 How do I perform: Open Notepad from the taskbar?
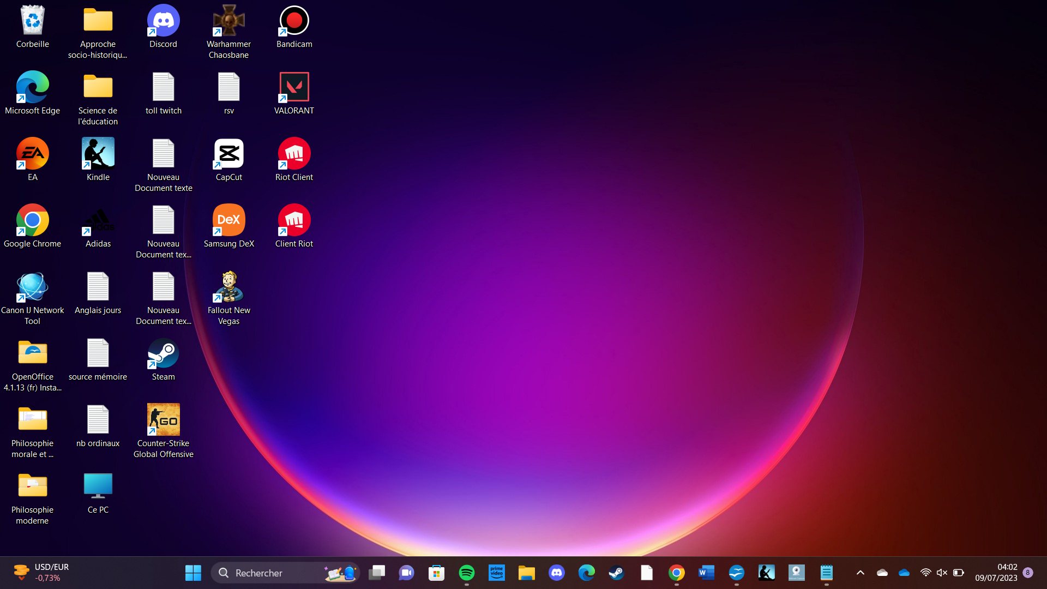point(827,573)
